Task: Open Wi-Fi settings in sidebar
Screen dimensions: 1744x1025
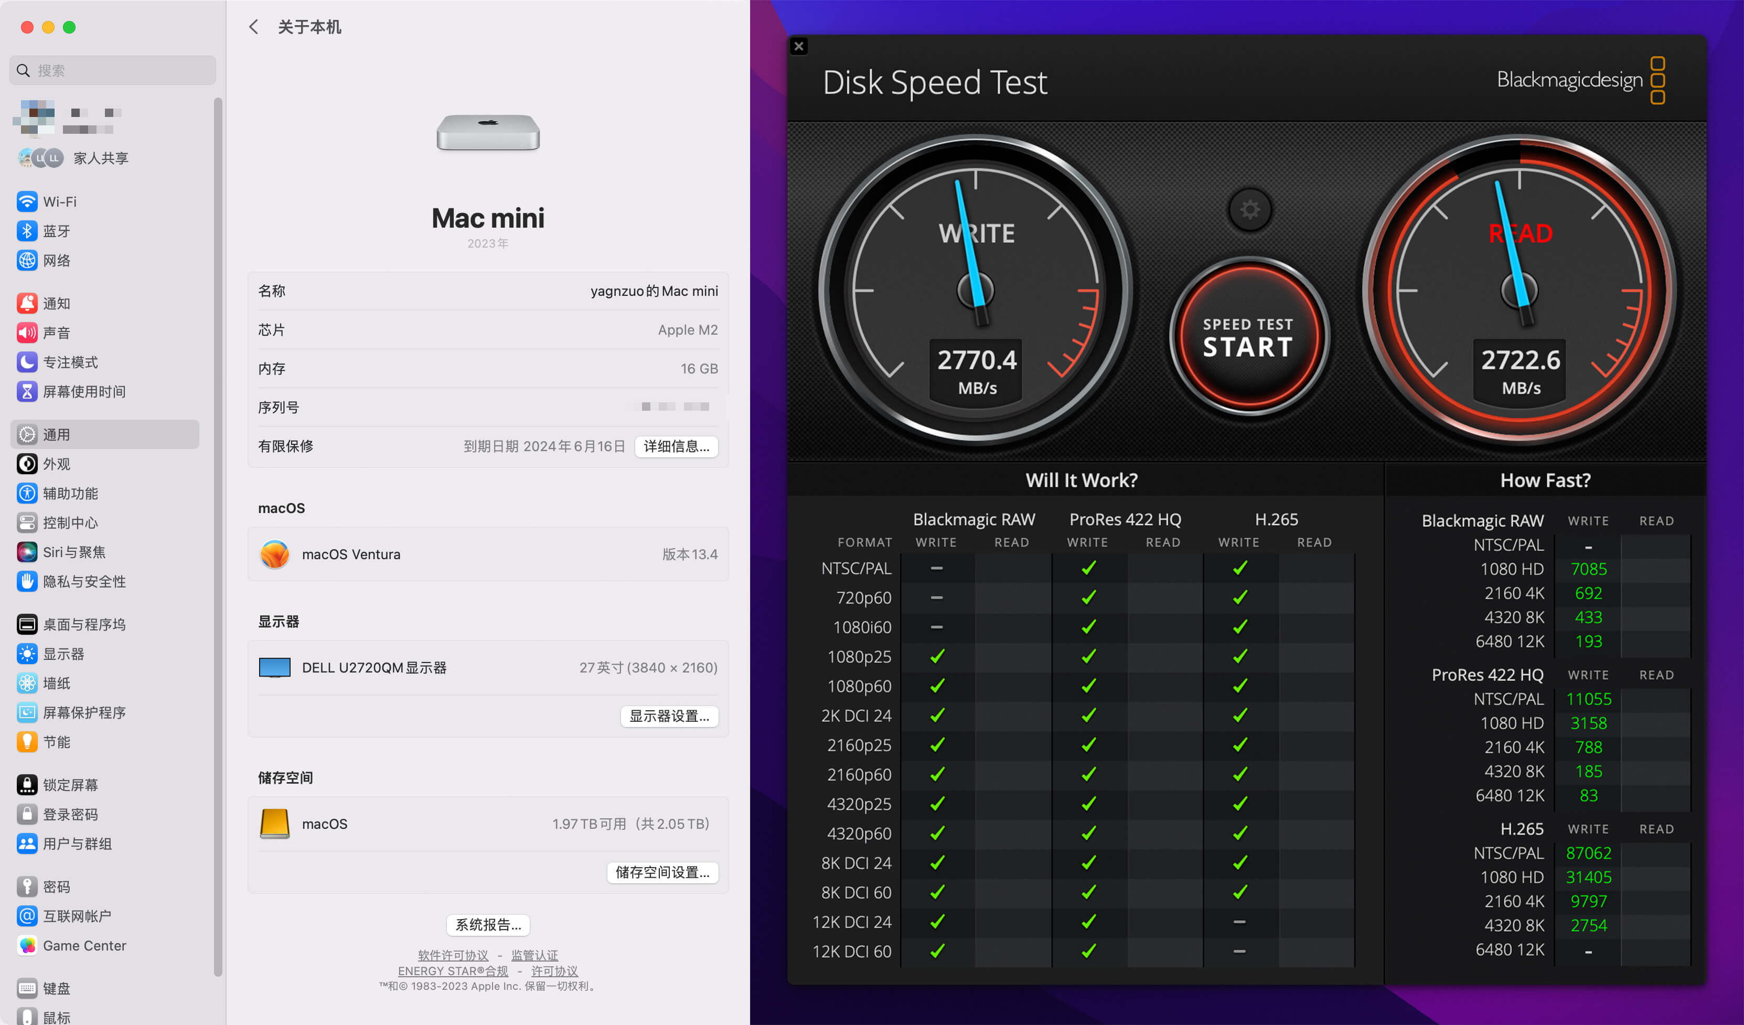Action: pos(59,201)
